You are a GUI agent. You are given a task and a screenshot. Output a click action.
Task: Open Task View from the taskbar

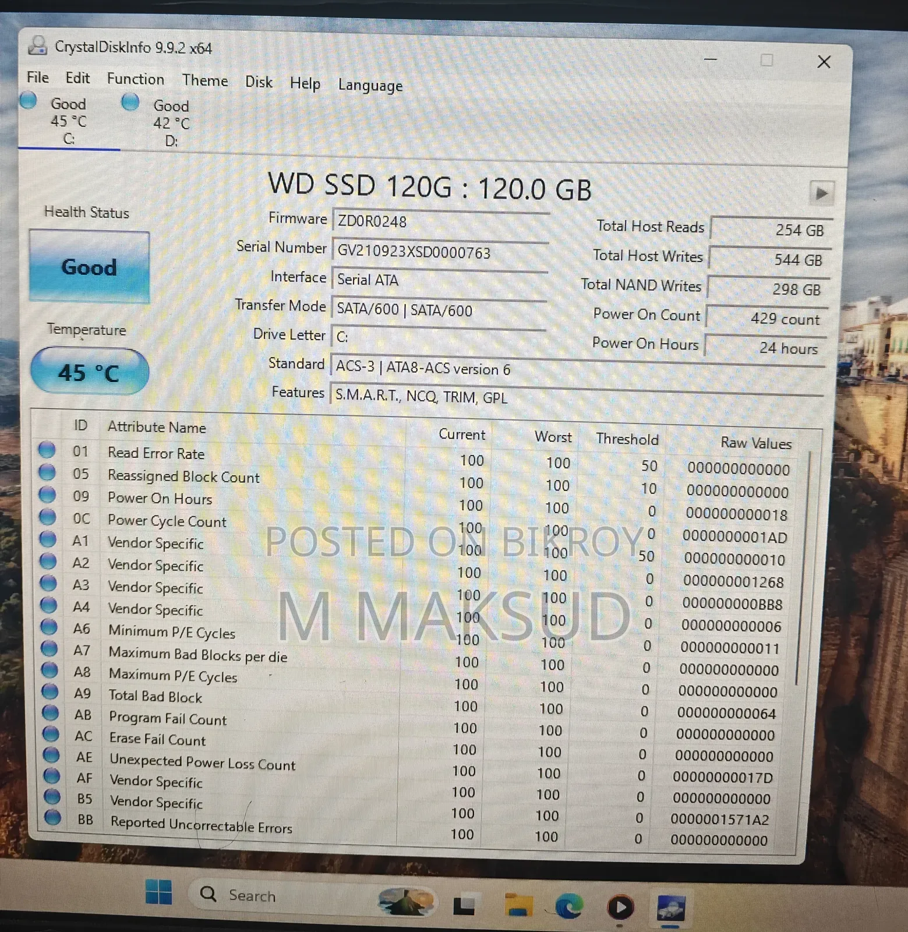tap(465, 904)
